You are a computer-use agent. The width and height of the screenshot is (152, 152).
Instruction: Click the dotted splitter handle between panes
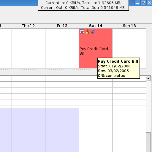click(48, 70)
